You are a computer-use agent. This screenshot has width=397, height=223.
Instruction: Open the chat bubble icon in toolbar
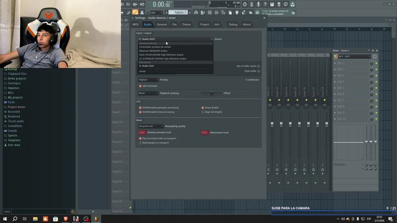pyautogui.click(x=286, y=4)
